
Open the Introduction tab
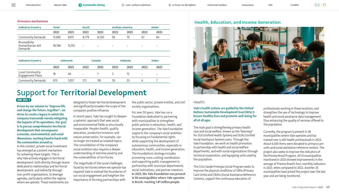(x=33, y=5)
